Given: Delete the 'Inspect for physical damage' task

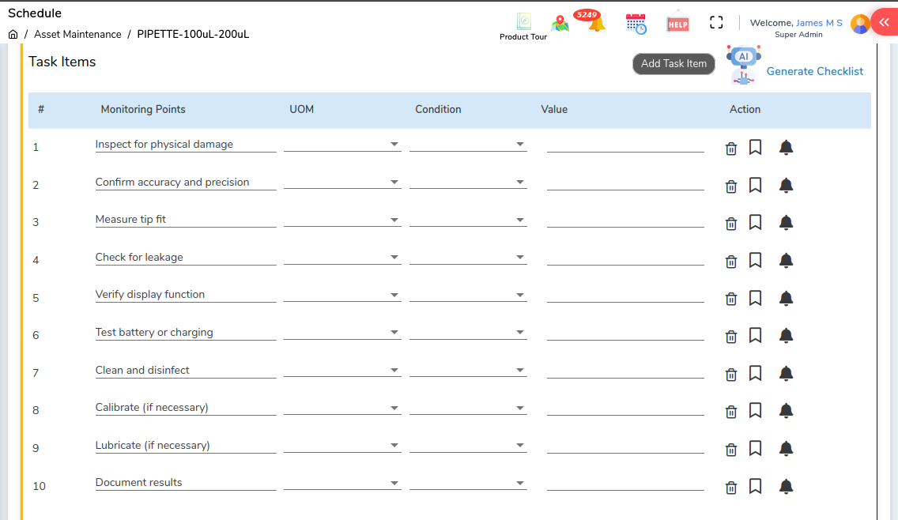Looking at the screenshot, I should (x=731, y=149).
